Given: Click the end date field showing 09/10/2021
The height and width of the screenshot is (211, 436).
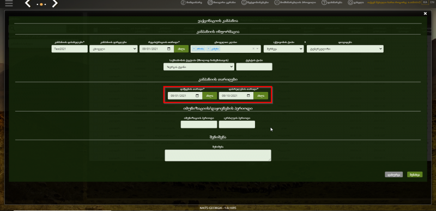Looking at the screenshot, I should [x=236, y=96].
